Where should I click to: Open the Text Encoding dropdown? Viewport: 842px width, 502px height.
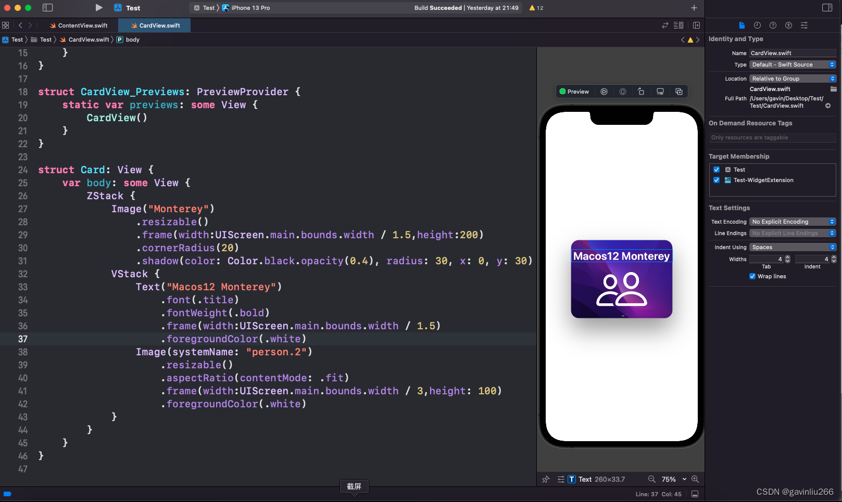click(793, 222)
